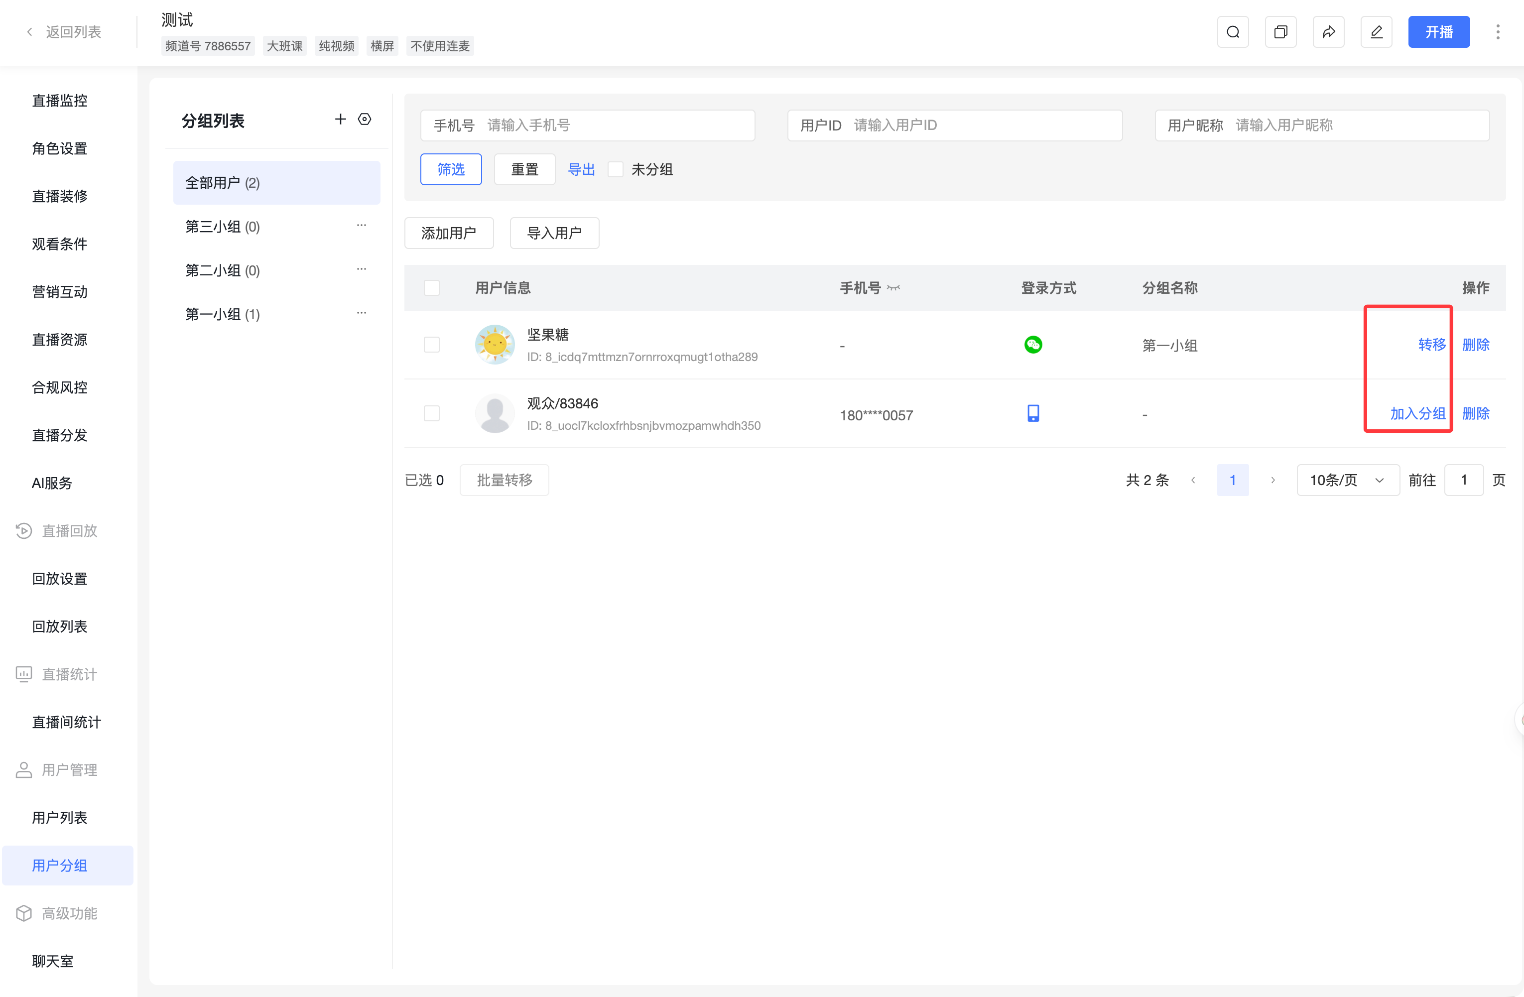Click the 添加用户 button
1524x997 pixels.
pyautogui.click(x=449, y=233)
